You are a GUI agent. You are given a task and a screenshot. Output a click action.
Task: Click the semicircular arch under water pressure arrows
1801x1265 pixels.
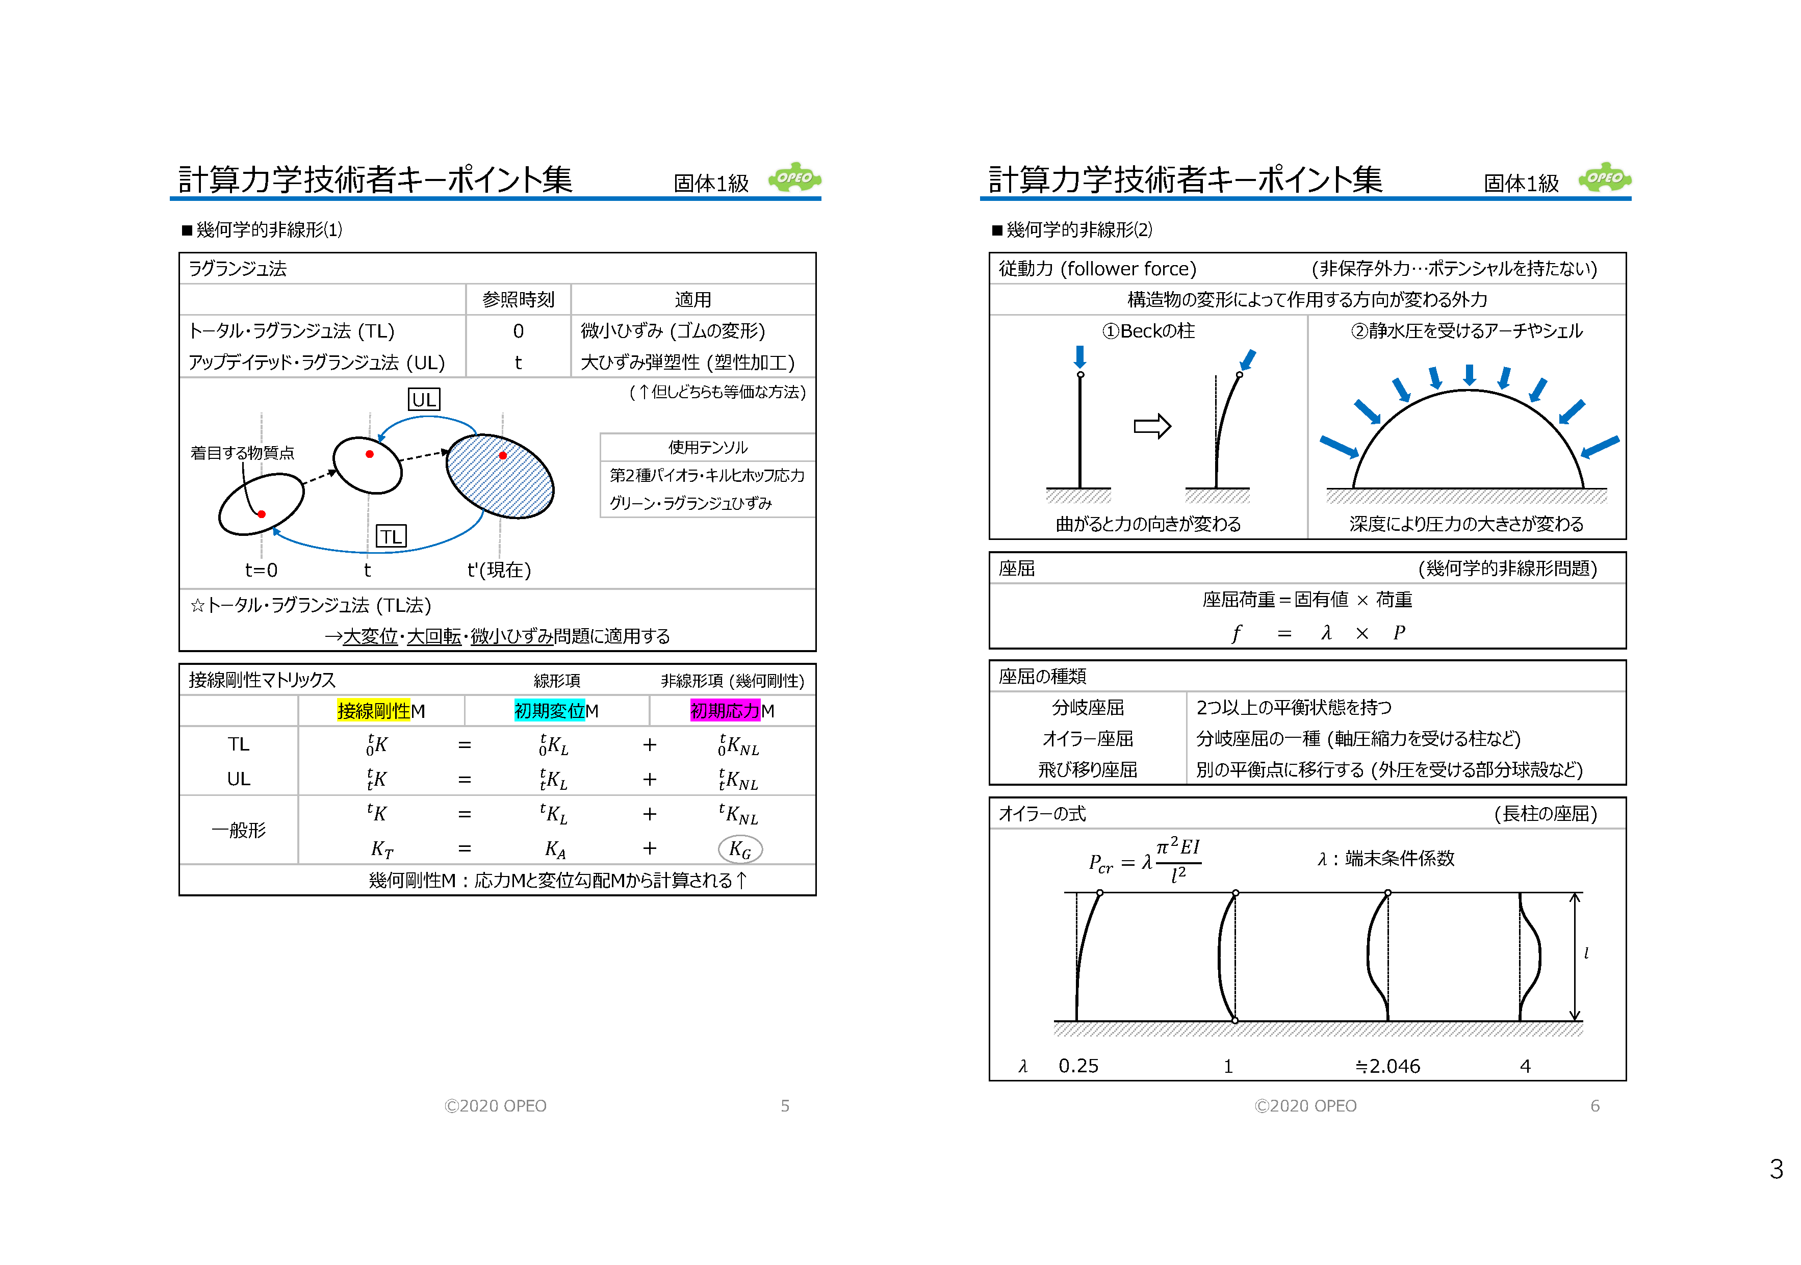pyautogui.click(x=1468, y=439)
